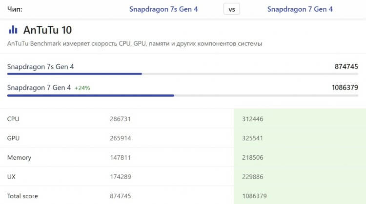This screenshot has width=366, height=204.
Task: Click CPU value 312446
Action: click(x=253, y=119)
